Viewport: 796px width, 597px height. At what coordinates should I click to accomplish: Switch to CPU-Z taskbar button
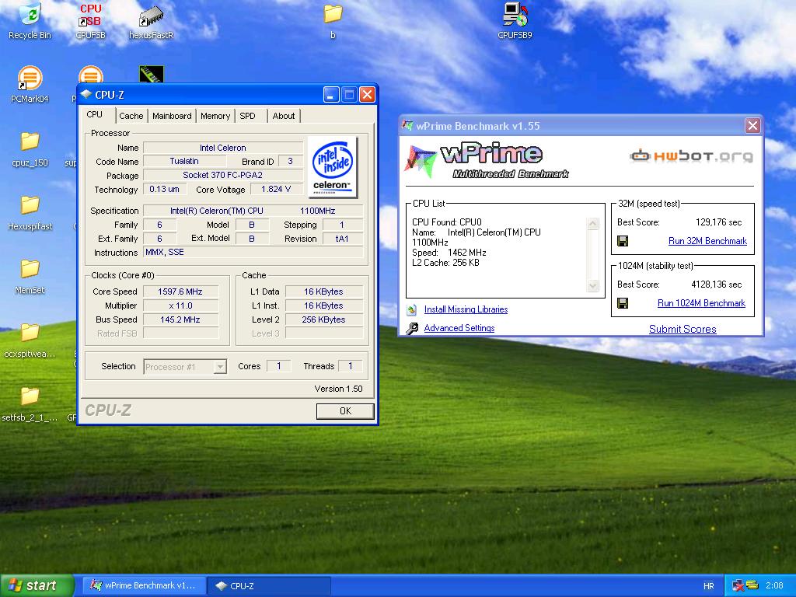coord(269,586)
